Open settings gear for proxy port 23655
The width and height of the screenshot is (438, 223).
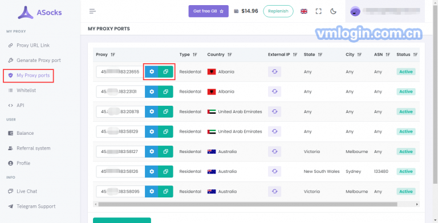[x=152, y=72]
